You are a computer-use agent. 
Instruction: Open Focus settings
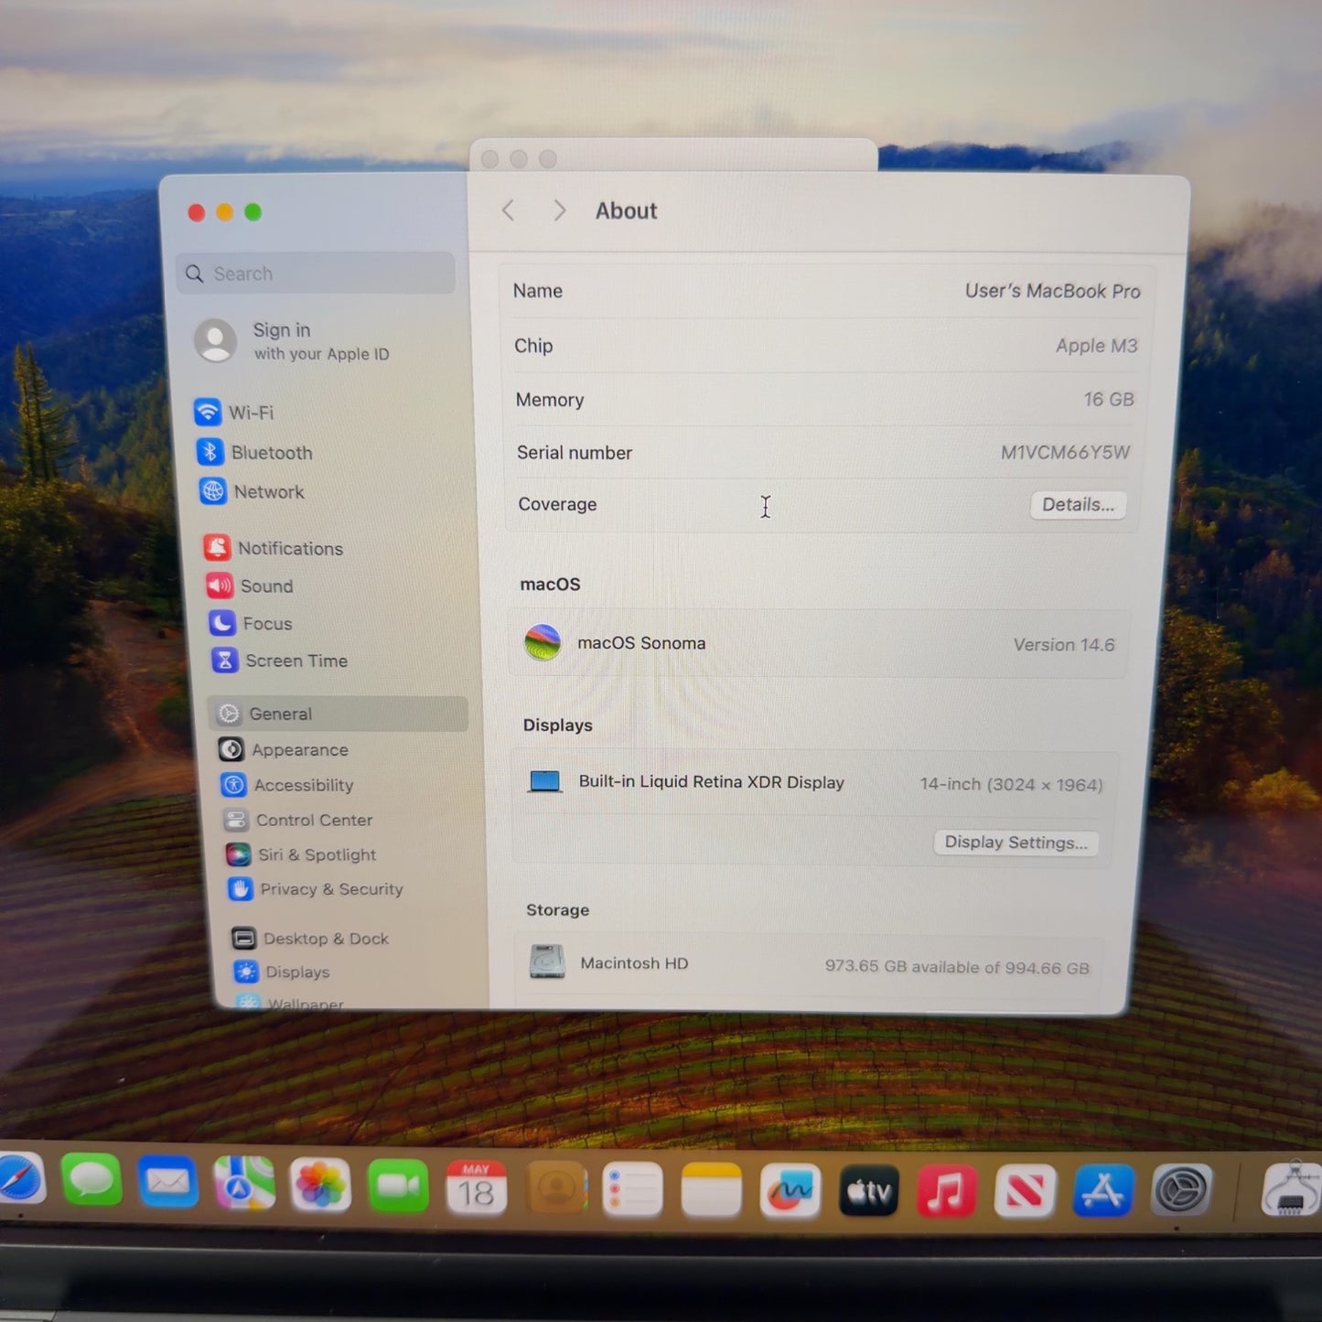click(x=251, y=623)
